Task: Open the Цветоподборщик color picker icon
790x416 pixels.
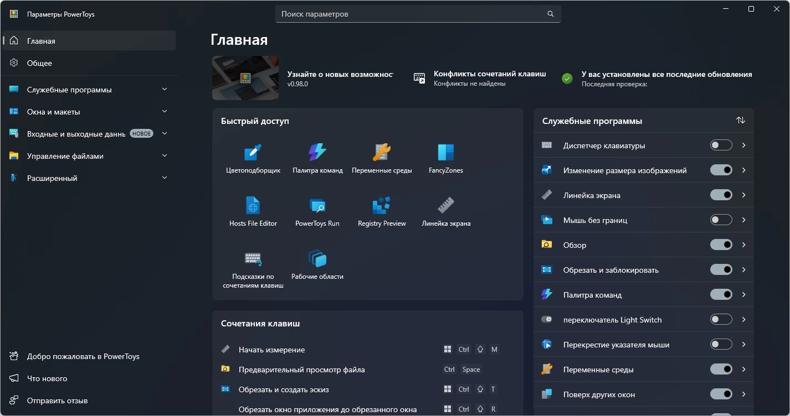Action: pyautogui.click(x=253, y=152)
